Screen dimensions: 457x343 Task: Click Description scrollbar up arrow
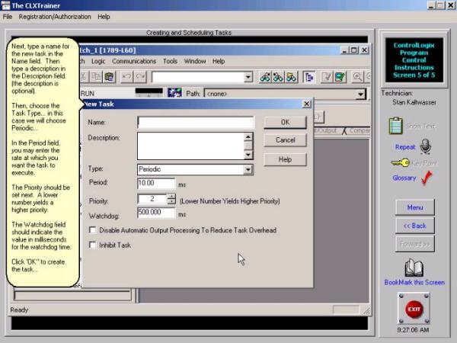coord(248,136)
